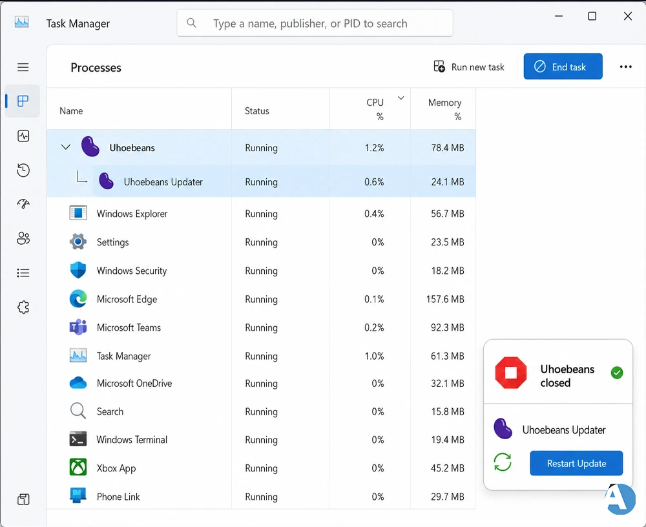Image resolution: width=646 pixels, height=527 pixels.
Task: Sort by the CPU % column header
Action: click(x=375, y=109)
